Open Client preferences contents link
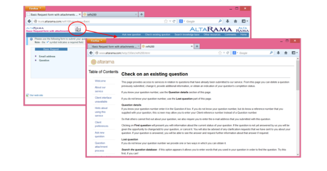This screenshot has width=327, height=171. tap(101, 124)
